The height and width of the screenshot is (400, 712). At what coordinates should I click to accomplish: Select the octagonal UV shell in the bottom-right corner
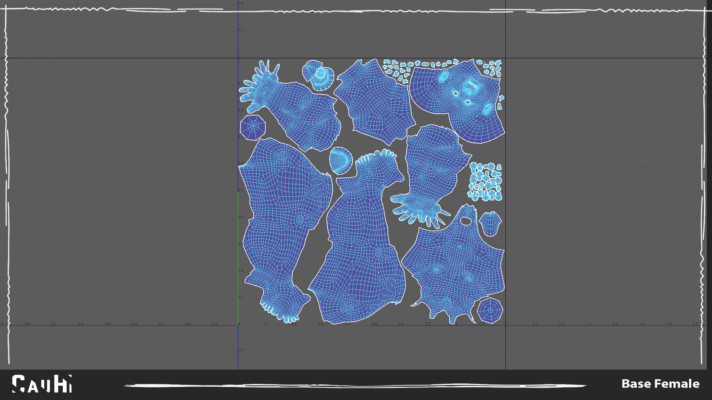(x=489, y=310)
